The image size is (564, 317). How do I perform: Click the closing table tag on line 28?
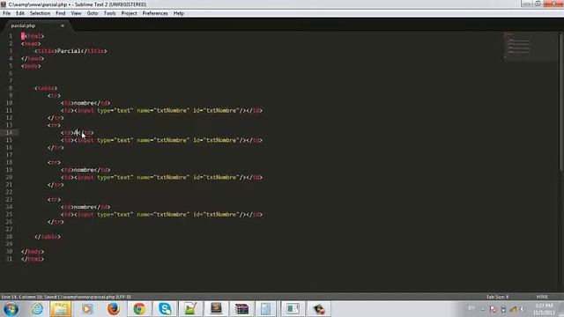pos(48,237)
